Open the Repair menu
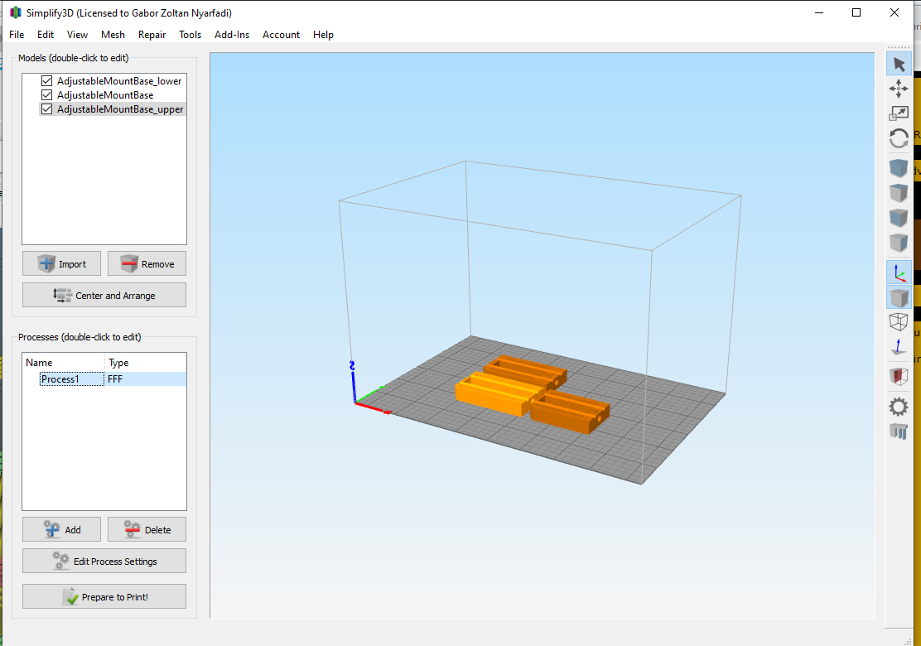921x646 pixels. tap(152, 35)
